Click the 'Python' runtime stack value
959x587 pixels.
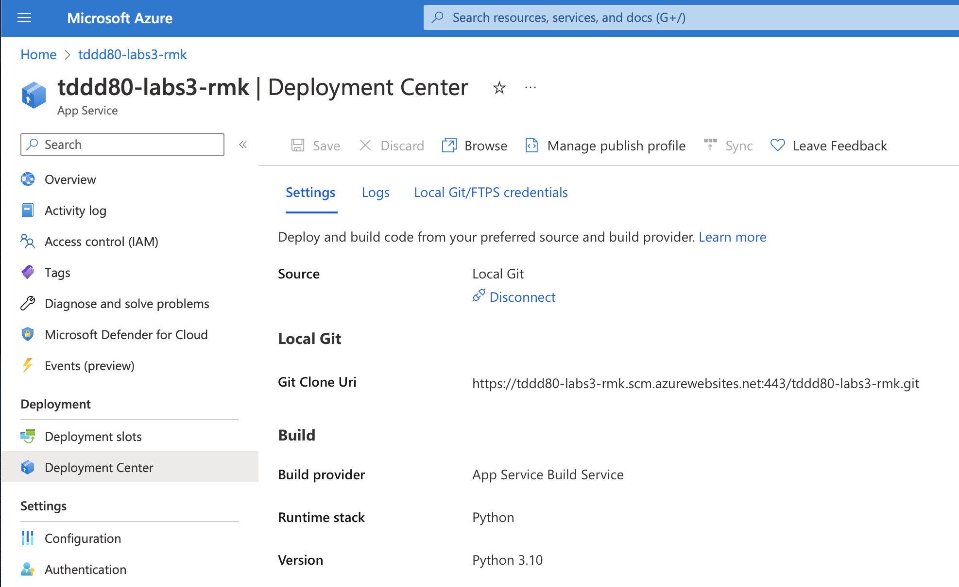493,518
